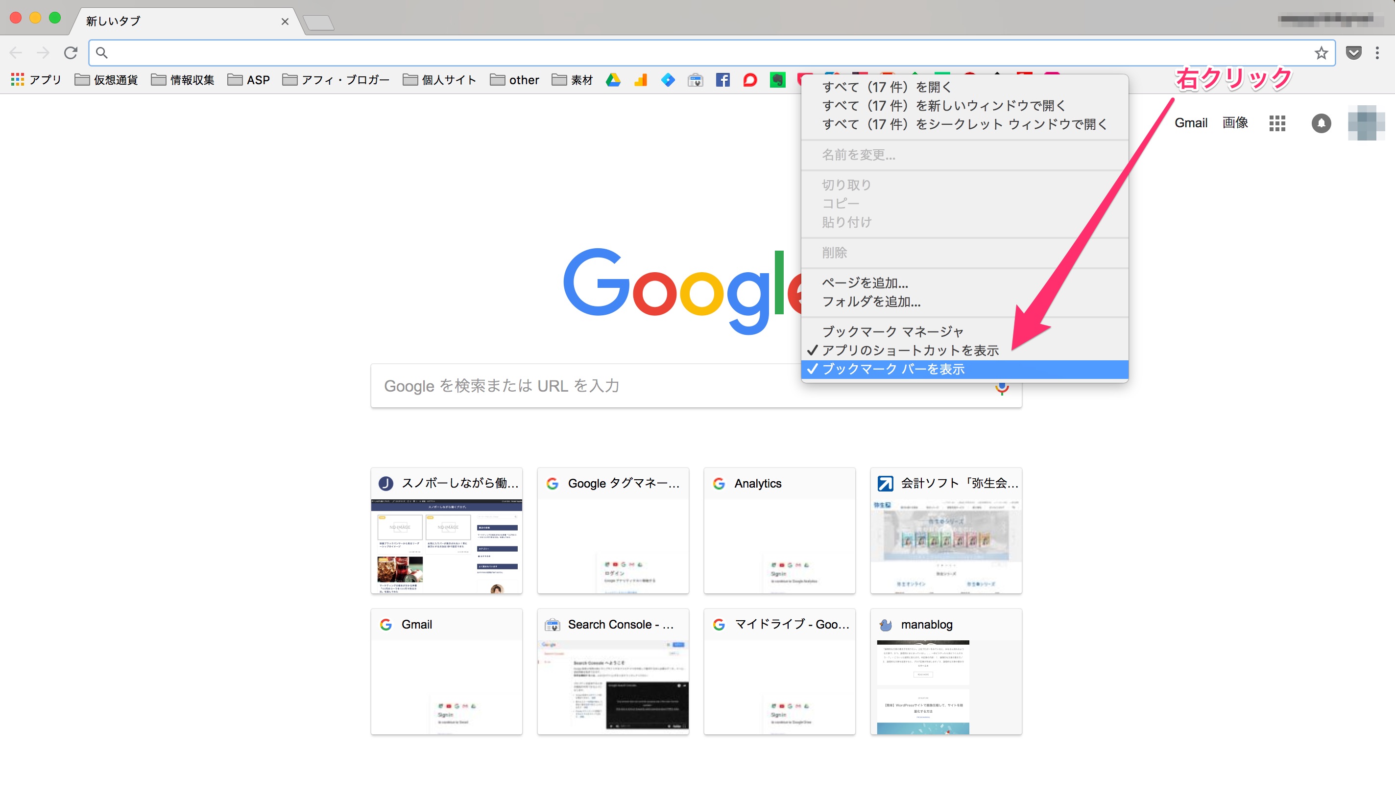Screen dimensions: 1395x796
Task: Toggle アプリのショートカットを表示 option
Action: 911,350
